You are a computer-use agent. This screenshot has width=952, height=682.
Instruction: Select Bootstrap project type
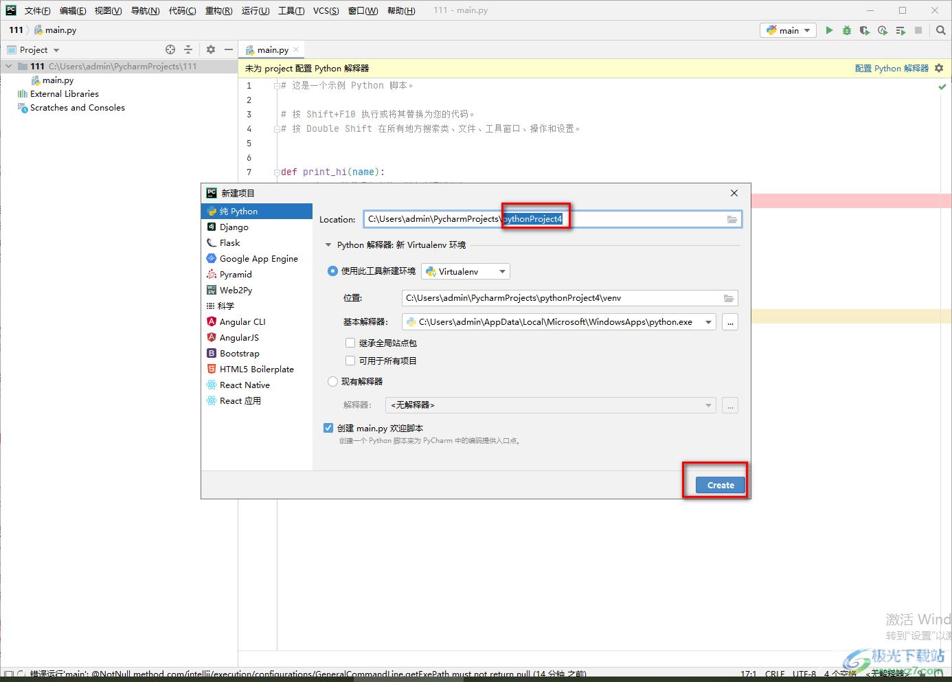pyautogui.click(x=257, y=354)
